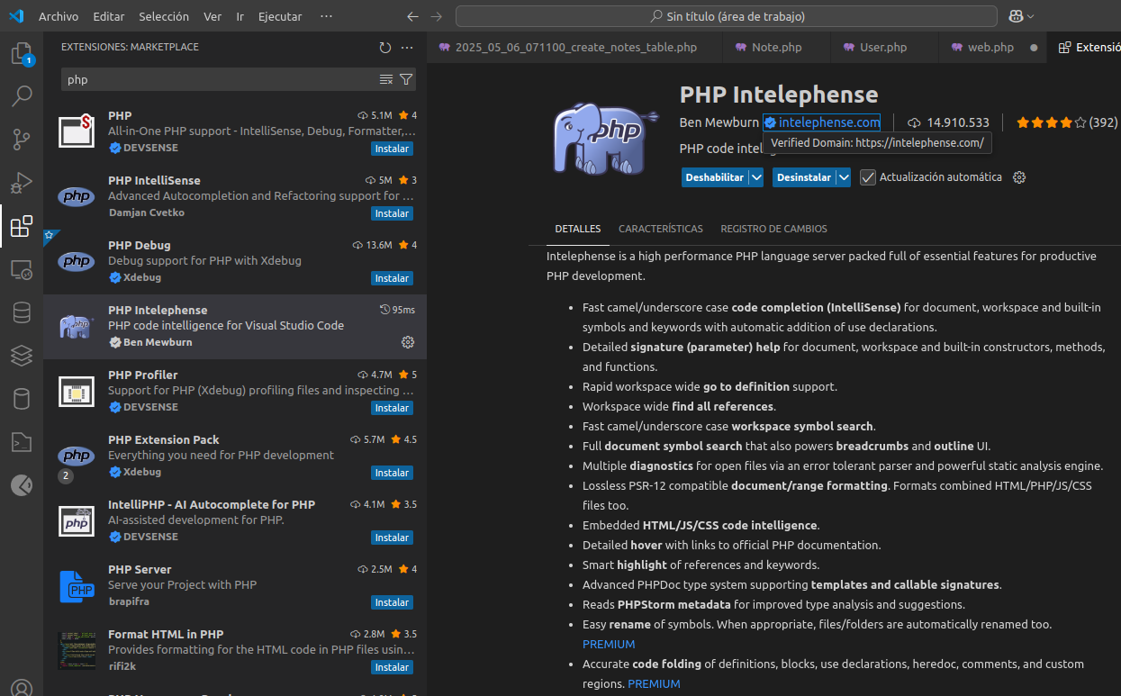
Task: Click the Ben Mewburn publisher name in details
Action: tap(719, 122)
